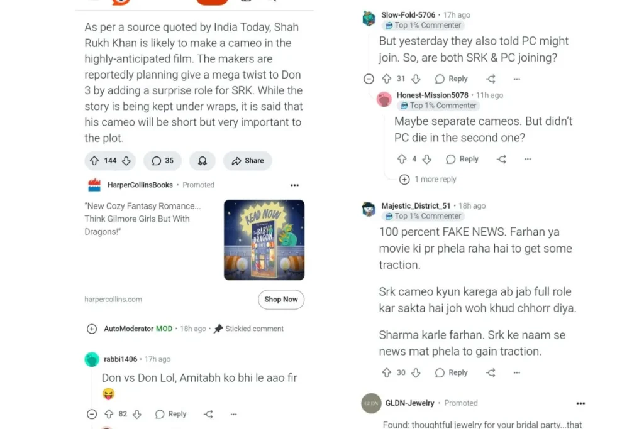Collapse Slow-Fold-5706's comment thread
The height and width of the screenshot is (429, 644).
(369, 79)
